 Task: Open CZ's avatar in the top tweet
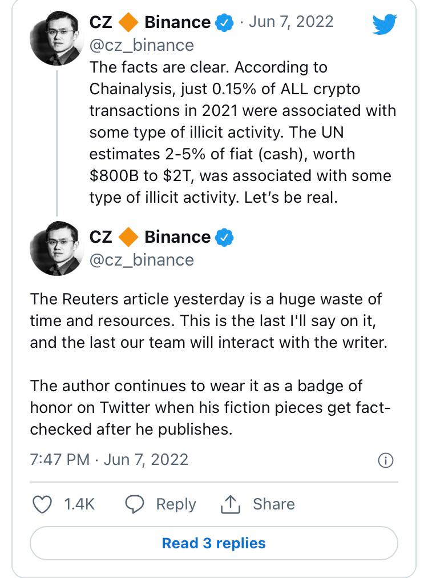[57, 37]
